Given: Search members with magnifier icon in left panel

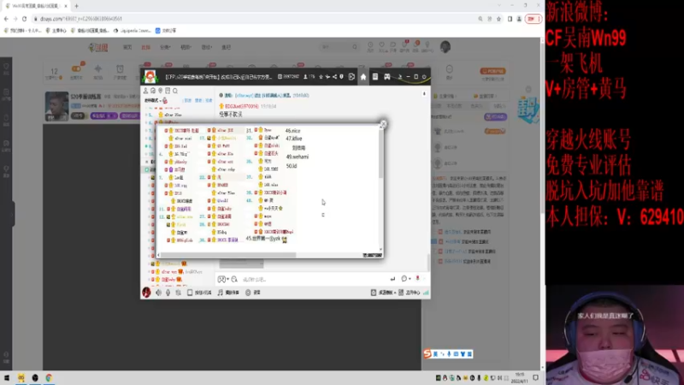Looking at the screenshot, I should 175,91.
